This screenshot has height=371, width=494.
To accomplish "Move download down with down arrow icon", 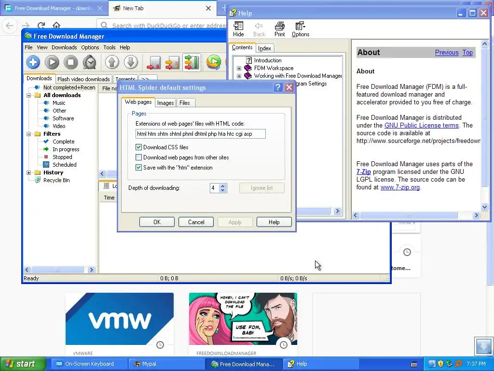I will coord(131,62).
